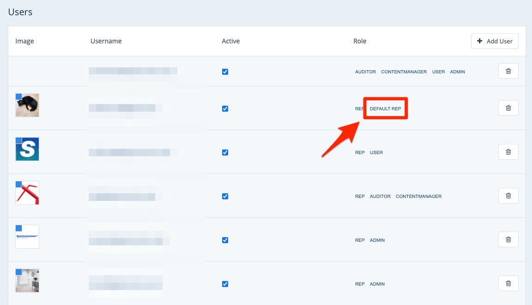Click trash icon in Spectrum logo row
This screenshot has width=532, height=305.
pos(508,239)
